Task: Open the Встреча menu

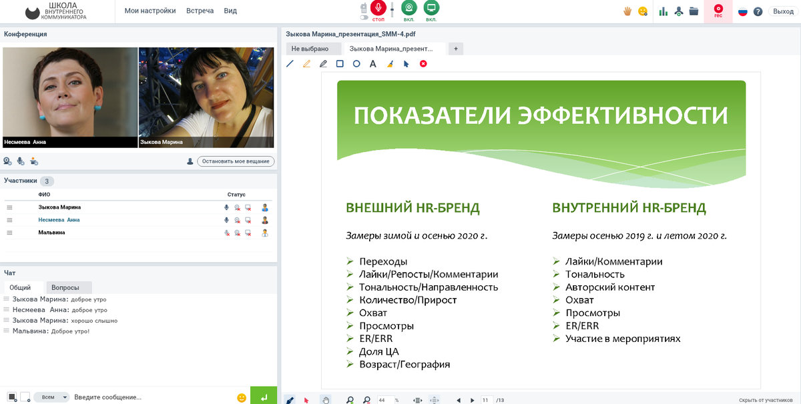Action: [x=200, y=11]
